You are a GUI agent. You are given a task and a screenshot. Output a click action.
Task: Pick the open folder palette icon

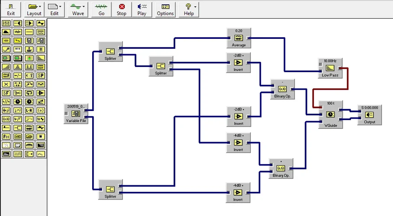(29, 137)
